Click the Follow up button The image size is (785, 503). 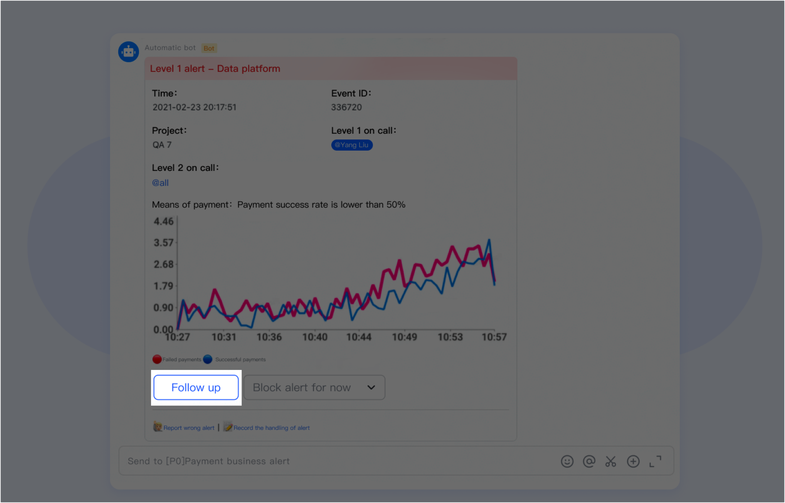click(x=196, y=387)
